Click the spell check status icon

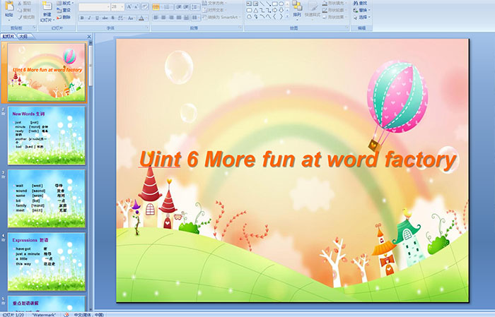coord(66,314)
